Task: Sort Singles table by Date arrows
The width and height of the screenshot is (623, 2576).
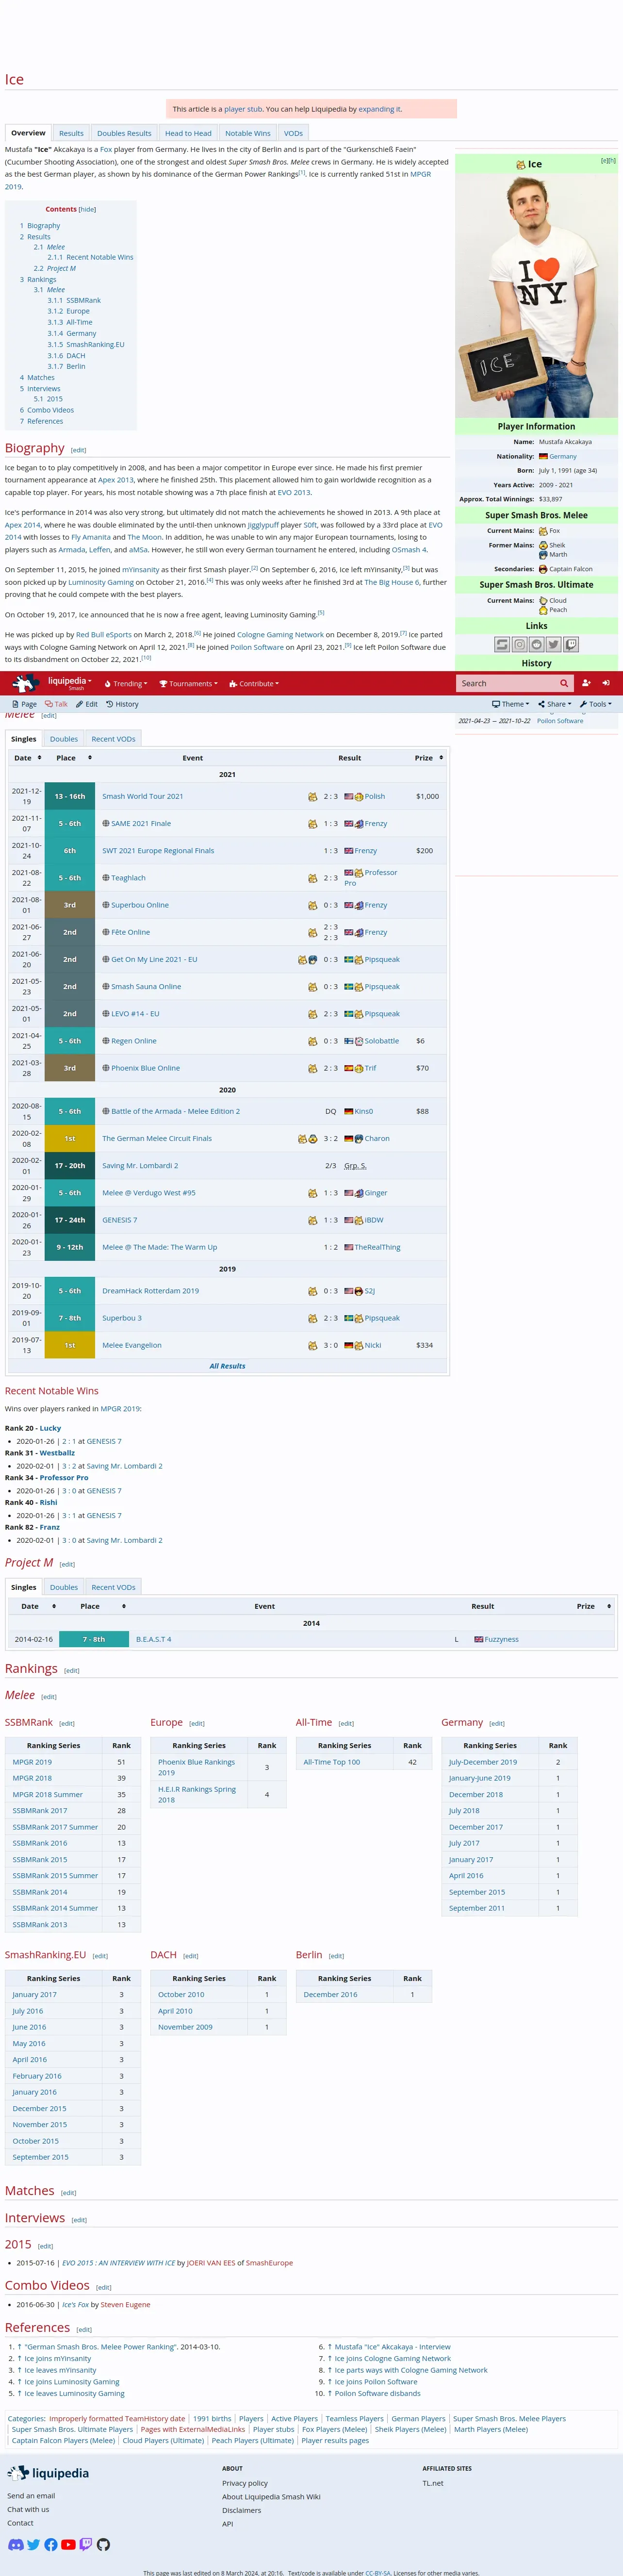Action: click(x=39, y=758)
